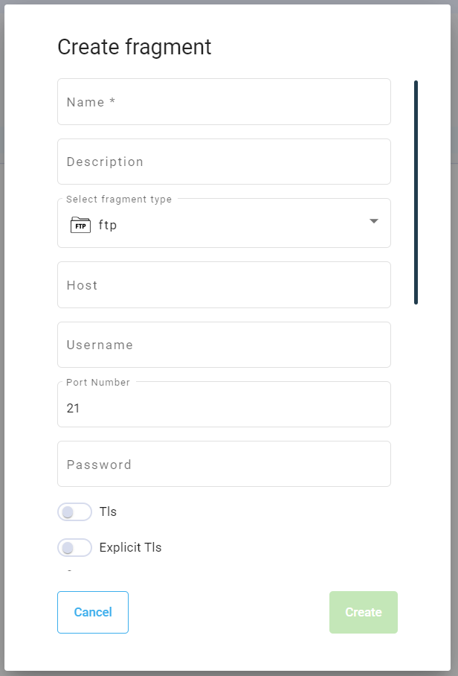The image size is (458, 676).
Task: Turn on the Explicit Tls switch
Action: click(74, 548)
